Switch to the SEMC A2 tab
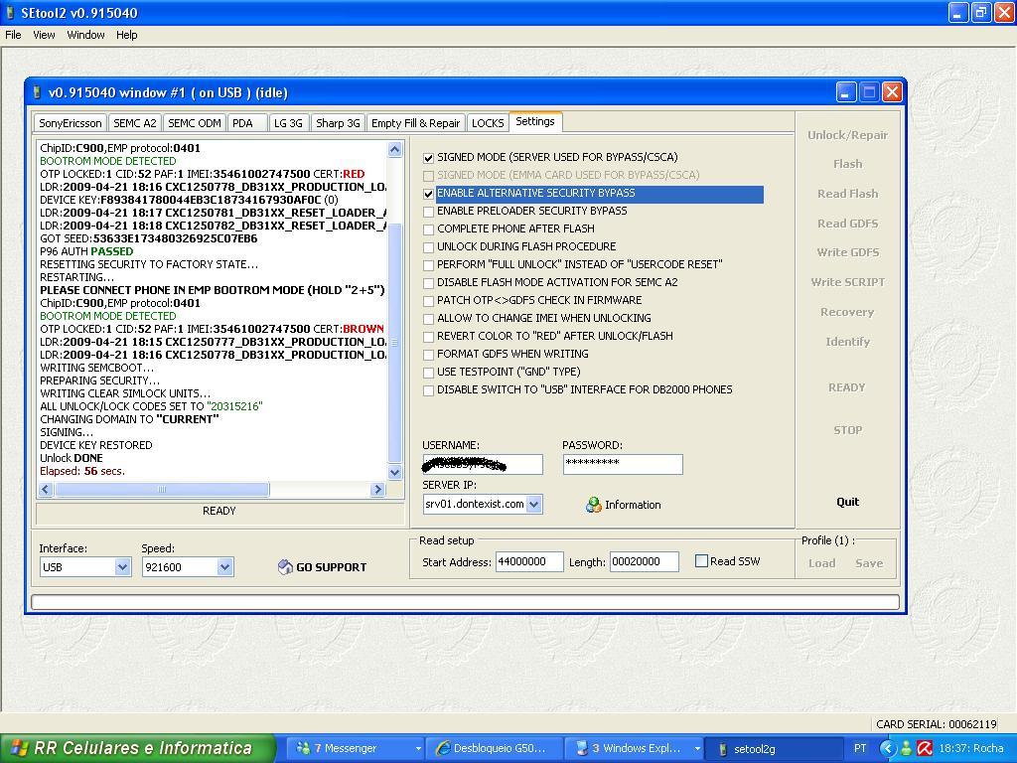1017x763 pixels. (x=134, y=122)
